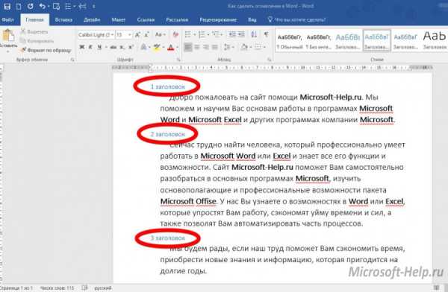Open the font size dropdown

pos(129,35)
